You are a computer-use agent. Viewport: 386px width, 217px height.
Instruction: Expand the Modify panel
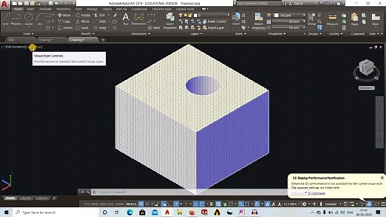coord(88,34)
